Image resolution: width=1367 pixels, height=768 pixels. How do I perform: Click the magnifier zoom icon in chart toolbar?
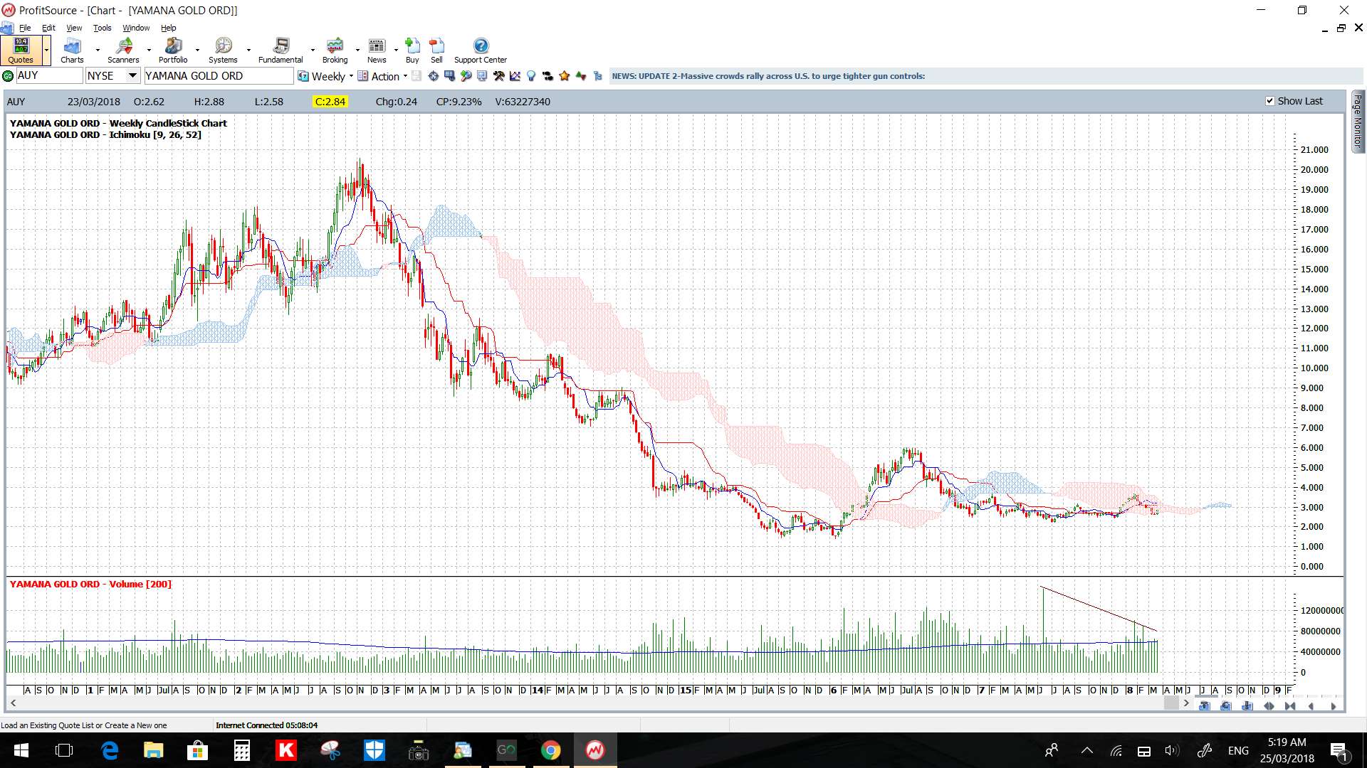tap(466, 76)
